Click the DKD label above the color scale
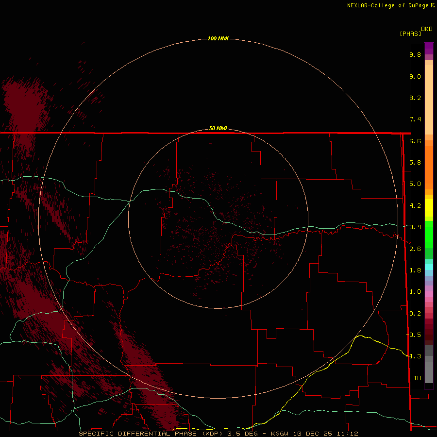 (x=427, y=29)
